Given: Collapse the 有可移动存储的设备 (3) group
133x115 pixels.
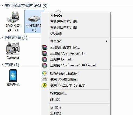Looking at the screenshot, I should click(x=2, y=6).
